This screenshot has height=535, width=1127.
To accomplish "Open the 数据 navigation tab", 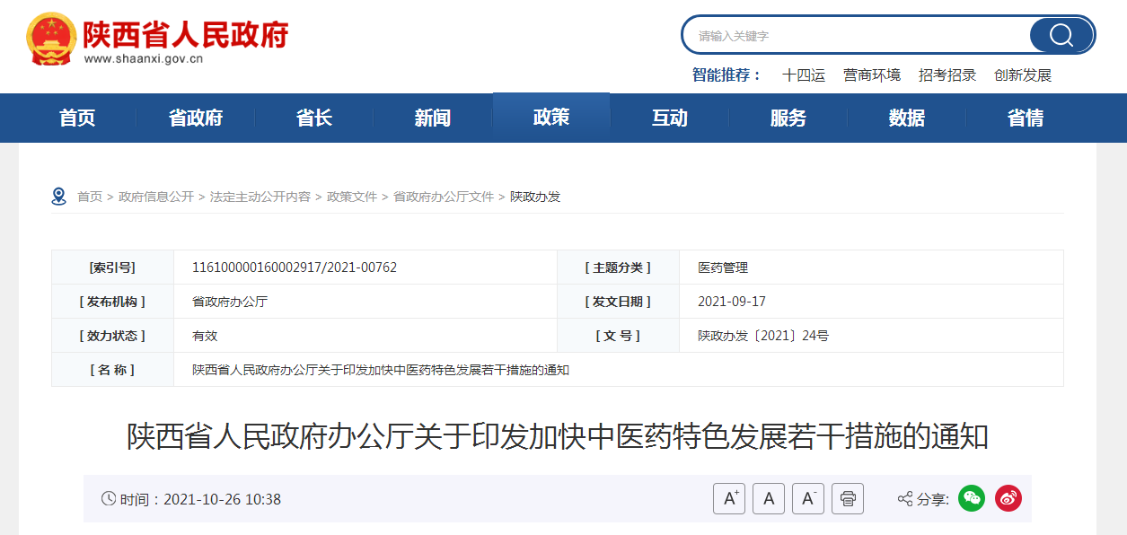I will point(907,118).
